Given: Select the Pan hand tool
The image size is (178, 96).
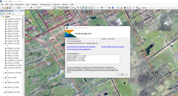Looking at the screenshot, I should click(x=83, y=8).
